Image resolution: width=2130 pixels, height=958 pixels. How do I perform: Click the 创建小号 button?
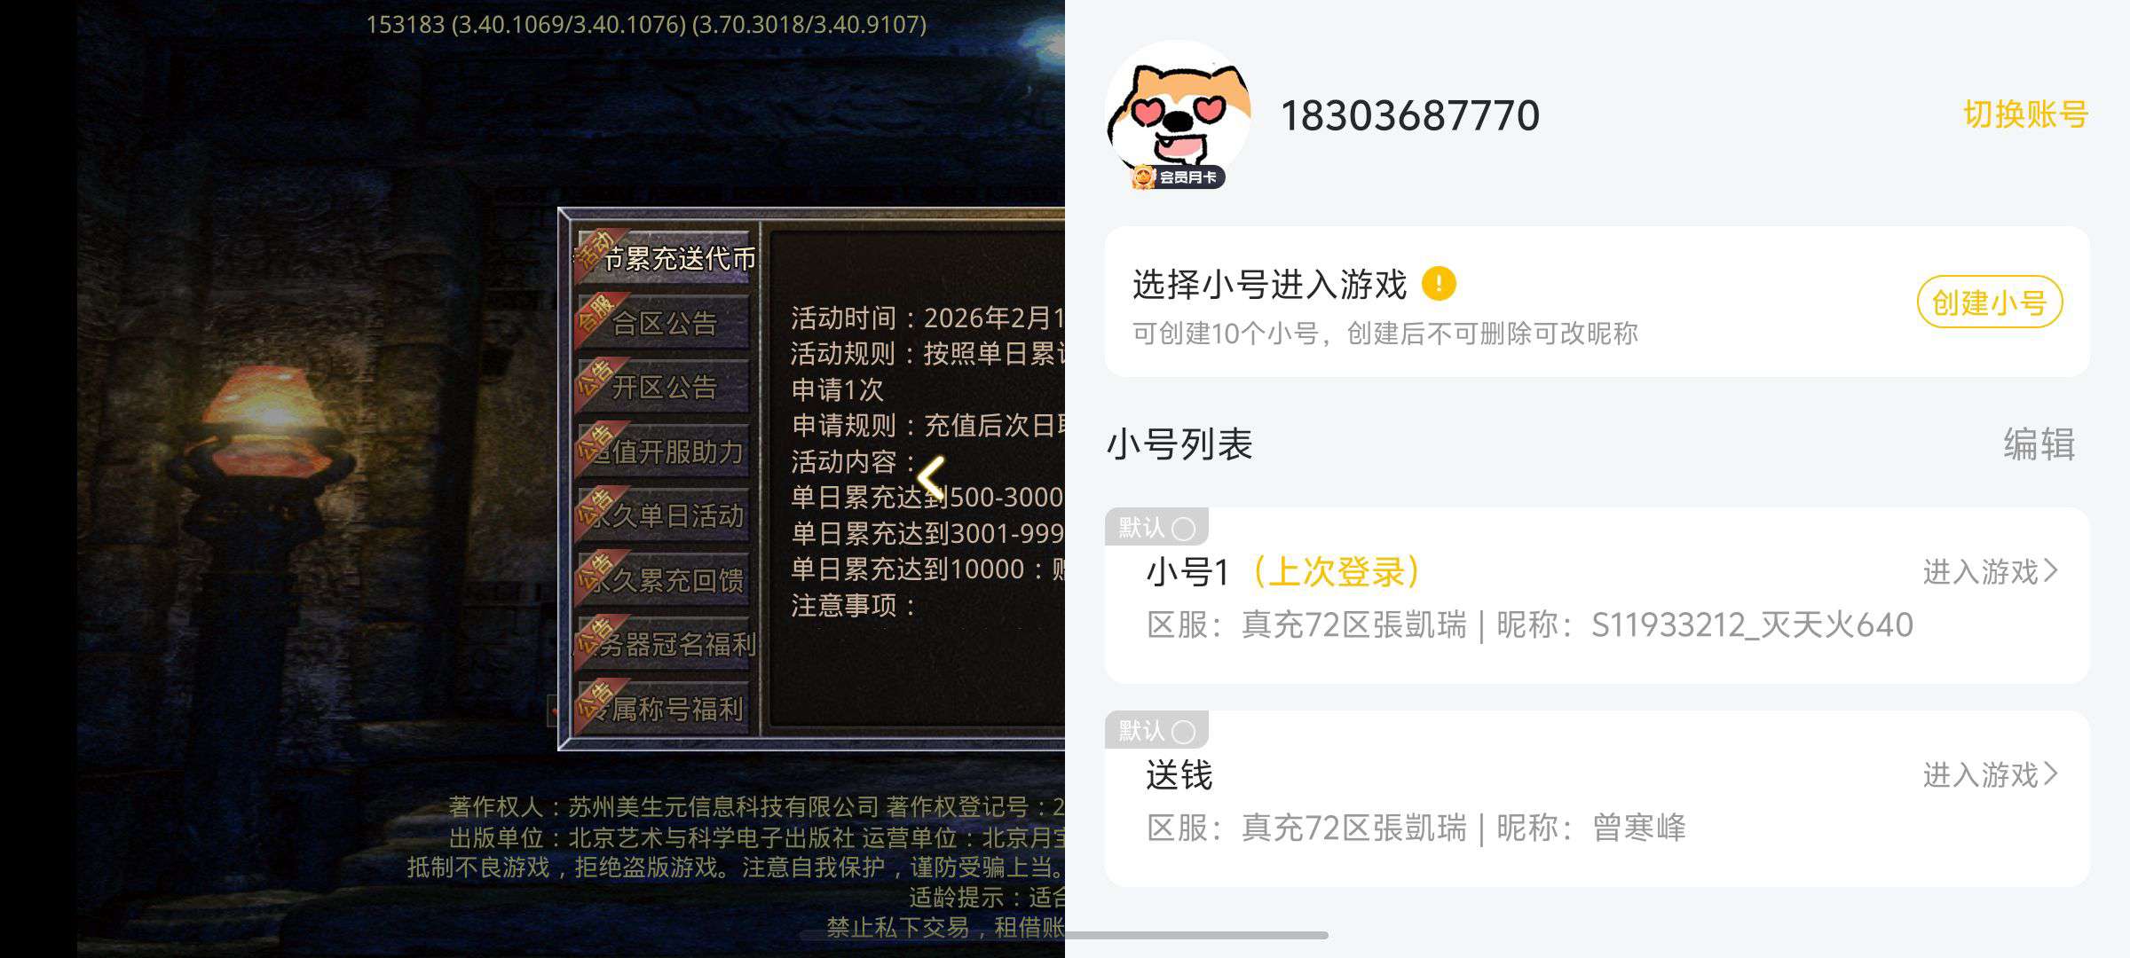[1990, 302]
